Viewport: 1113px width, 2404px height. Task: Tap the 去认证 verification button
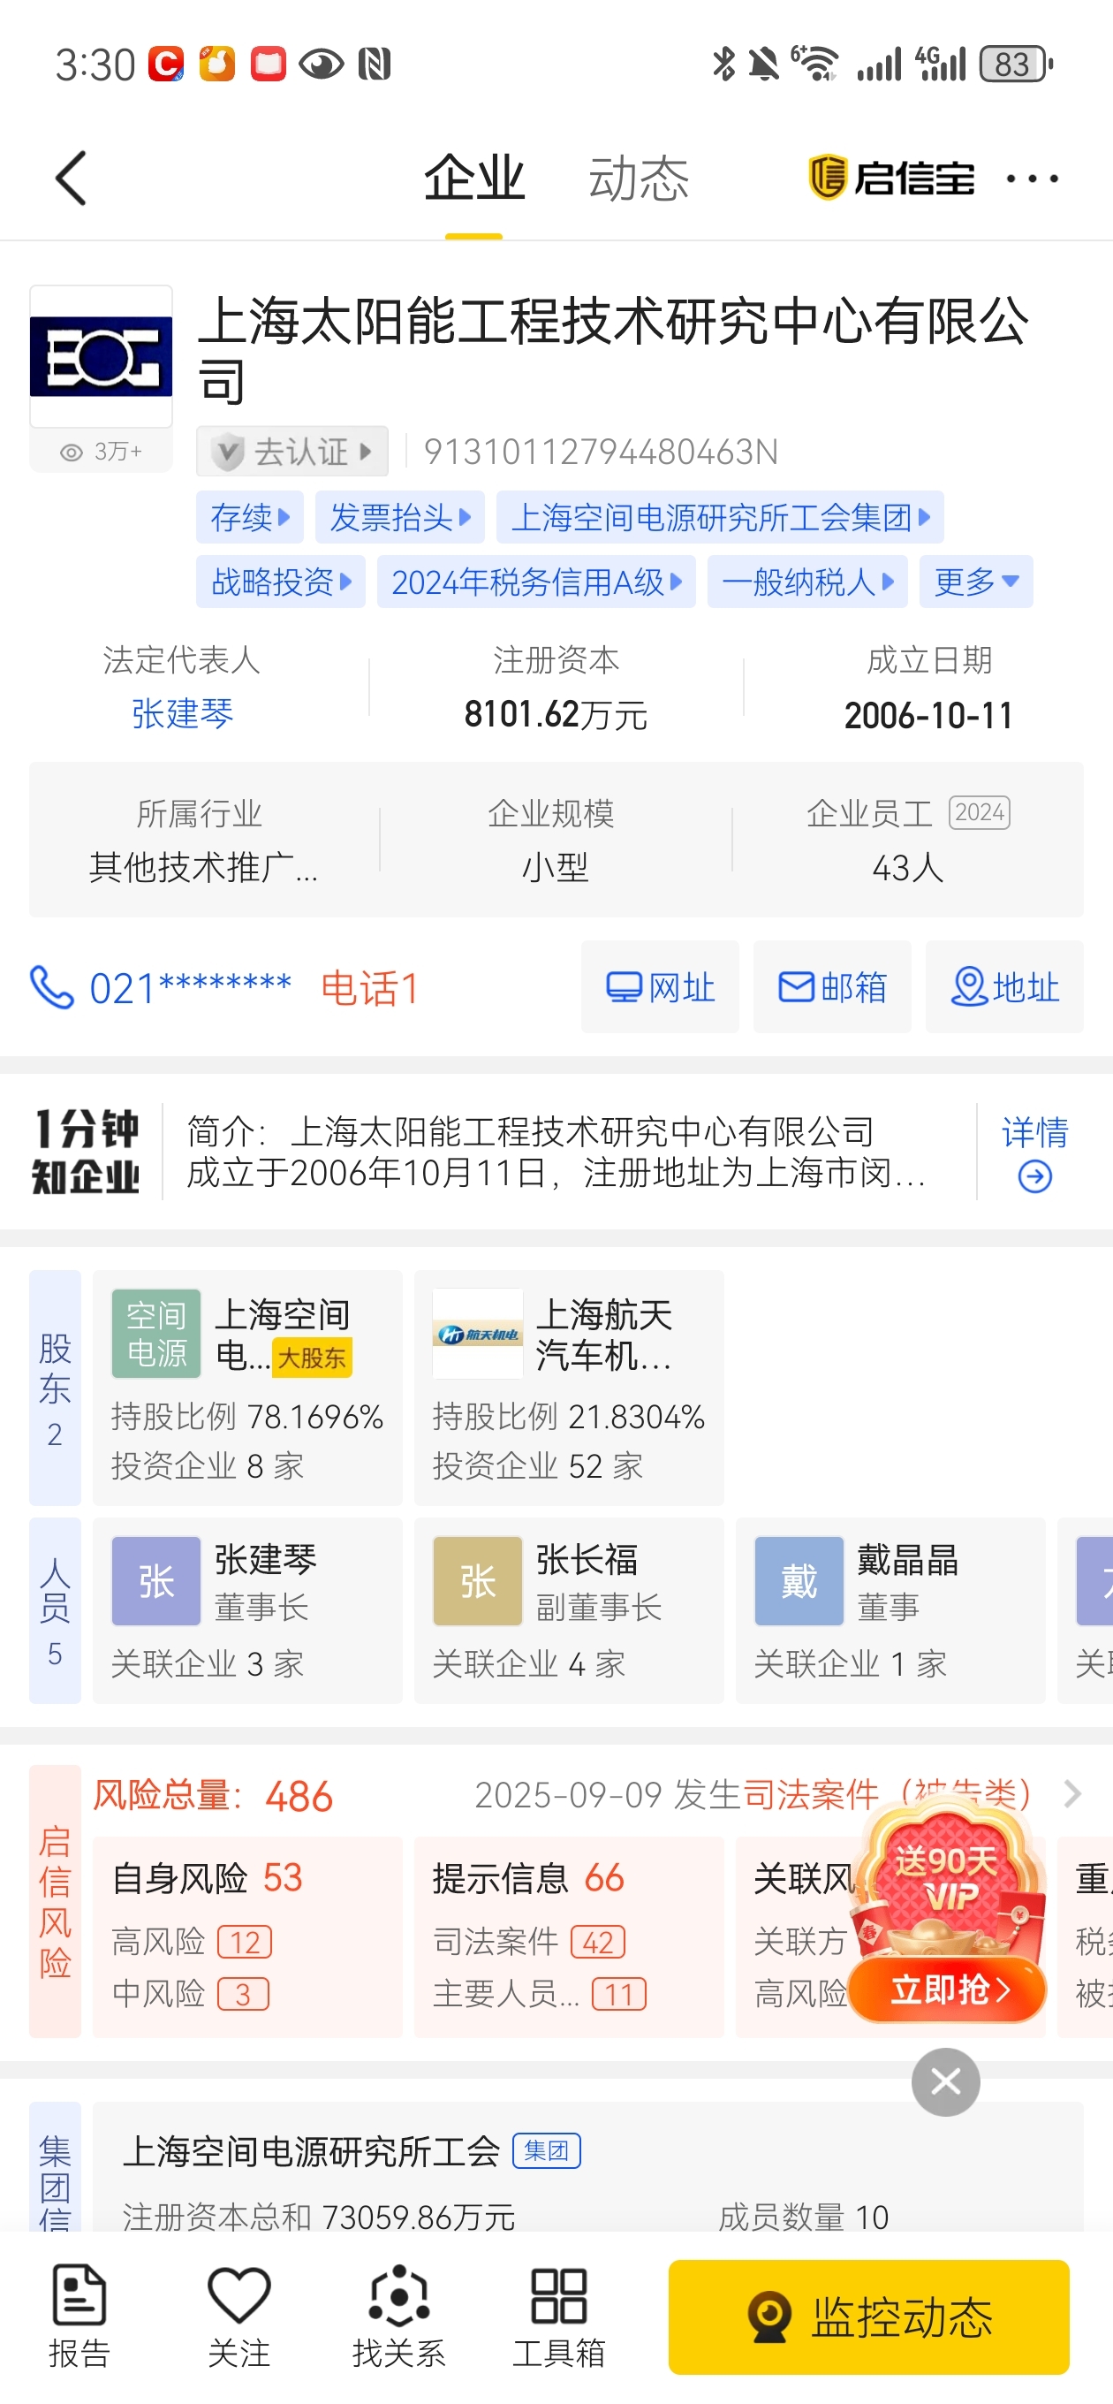[x=292, y=452]
